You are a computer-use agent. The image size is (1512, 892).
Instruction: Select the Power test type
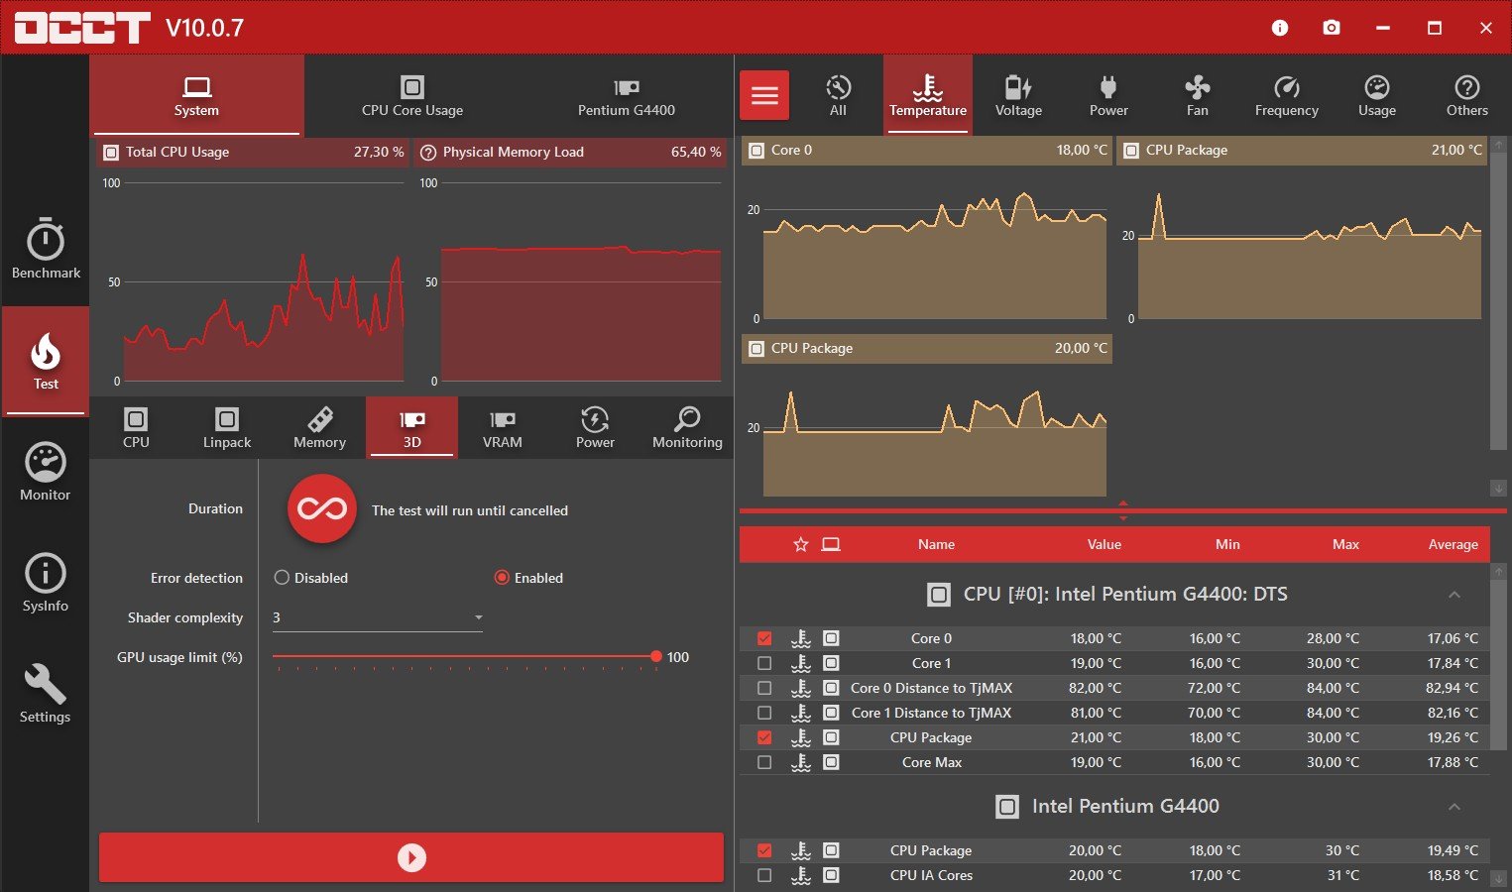(595, 427)
